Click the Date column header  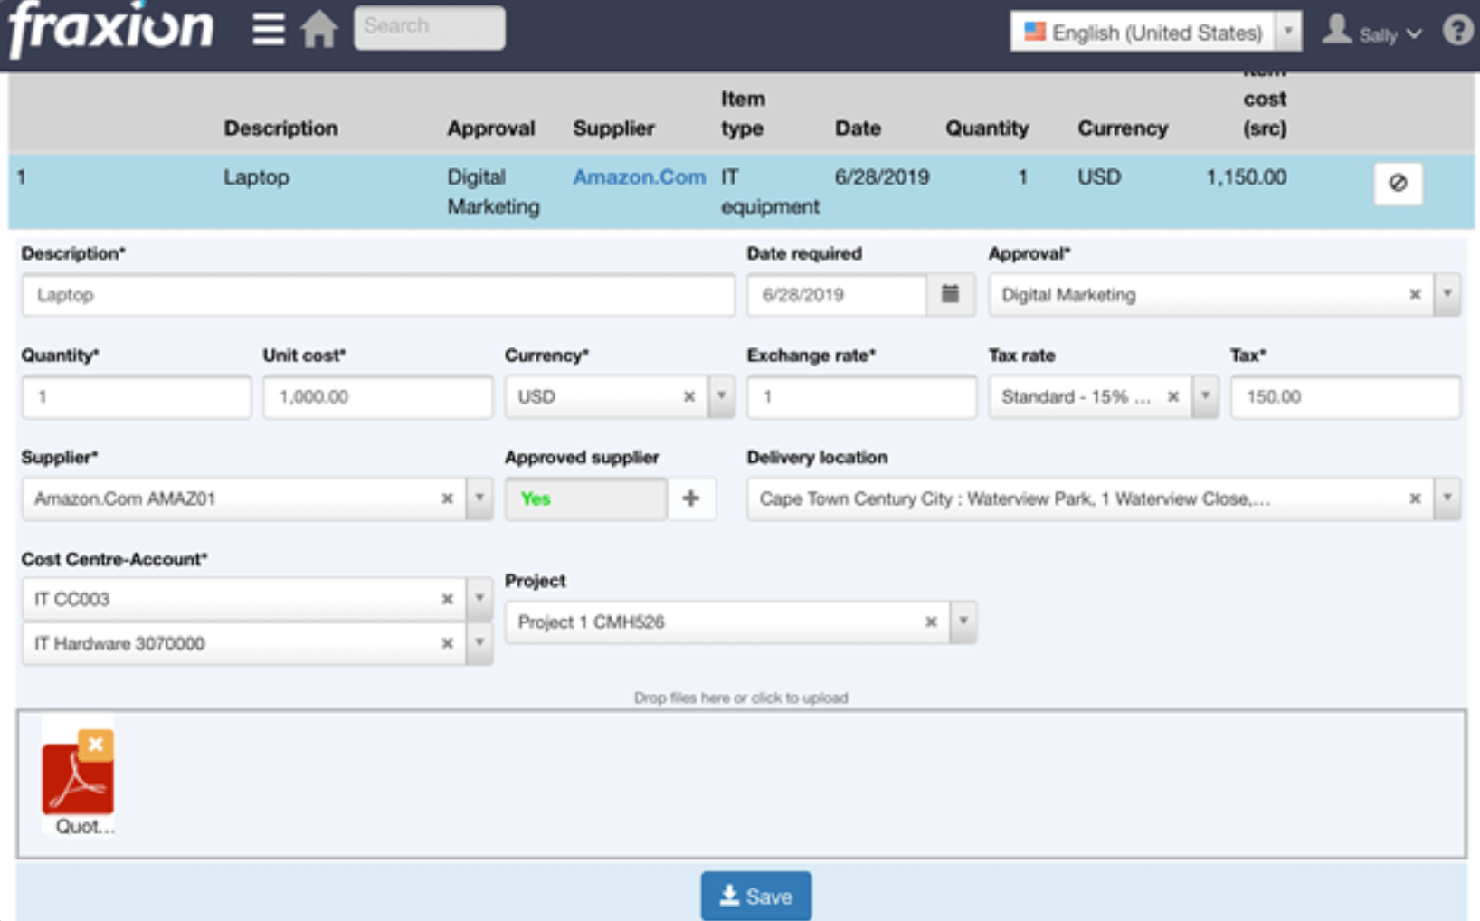[x=858, y=128]
